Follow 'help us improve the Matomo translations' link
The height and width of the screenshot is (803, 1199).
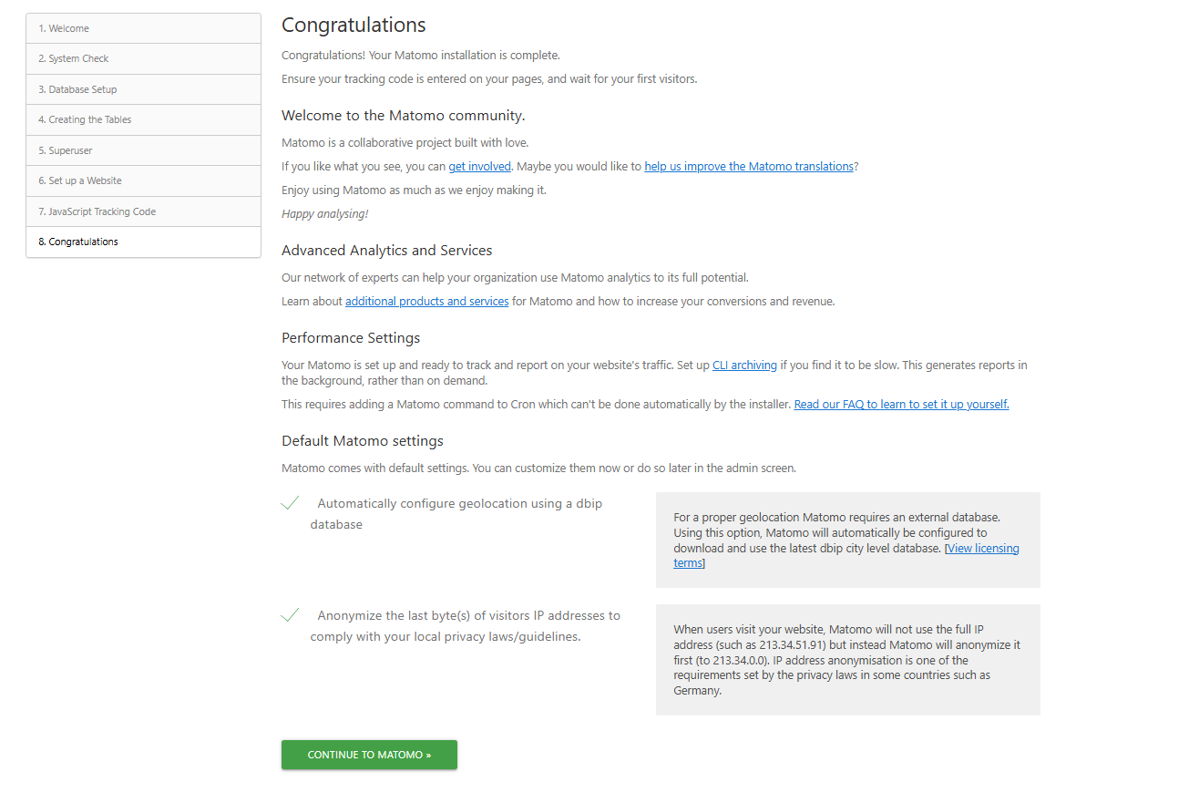(x=748, y=166)
